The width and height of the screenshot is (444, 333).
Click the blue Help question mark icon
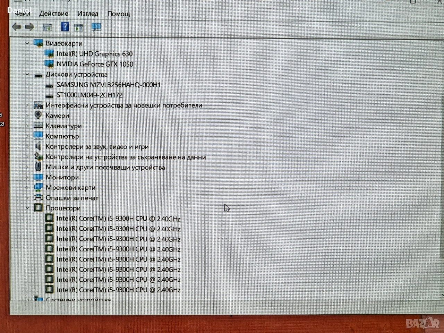pyautogui.click(x=65, y=27)
